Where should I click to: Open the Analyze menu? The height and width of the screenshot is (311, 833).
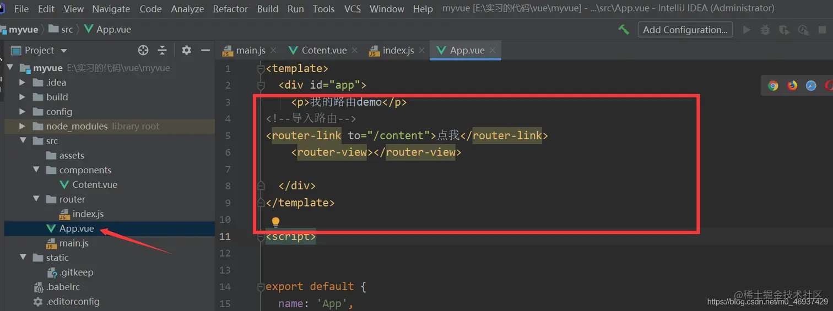(x=187, y=9)
